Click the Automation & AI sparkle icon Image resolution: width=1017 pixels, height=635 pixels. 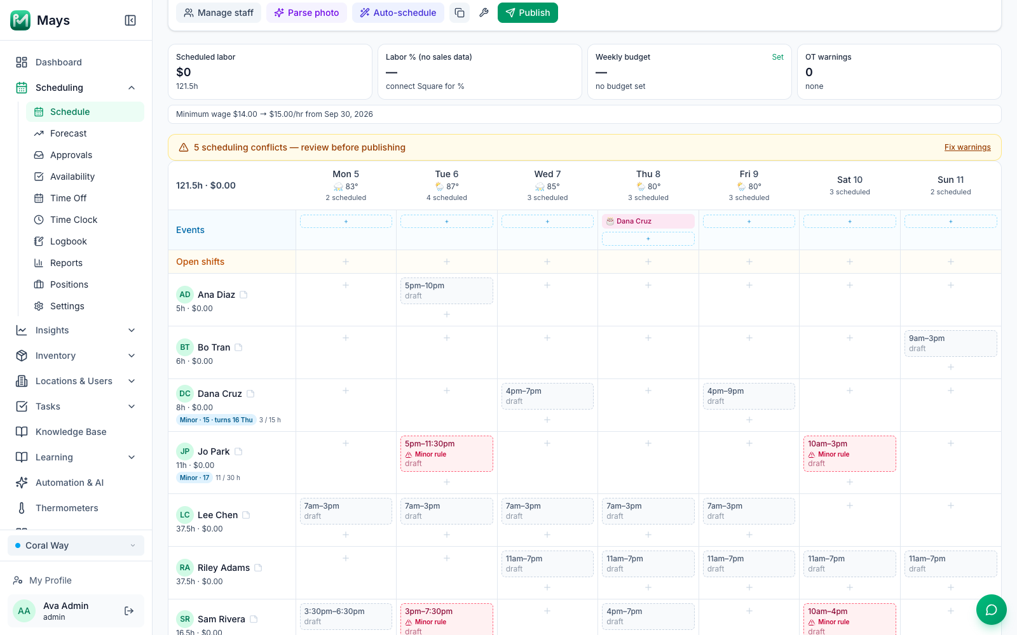pyautogui.click(x=22, y=483)
